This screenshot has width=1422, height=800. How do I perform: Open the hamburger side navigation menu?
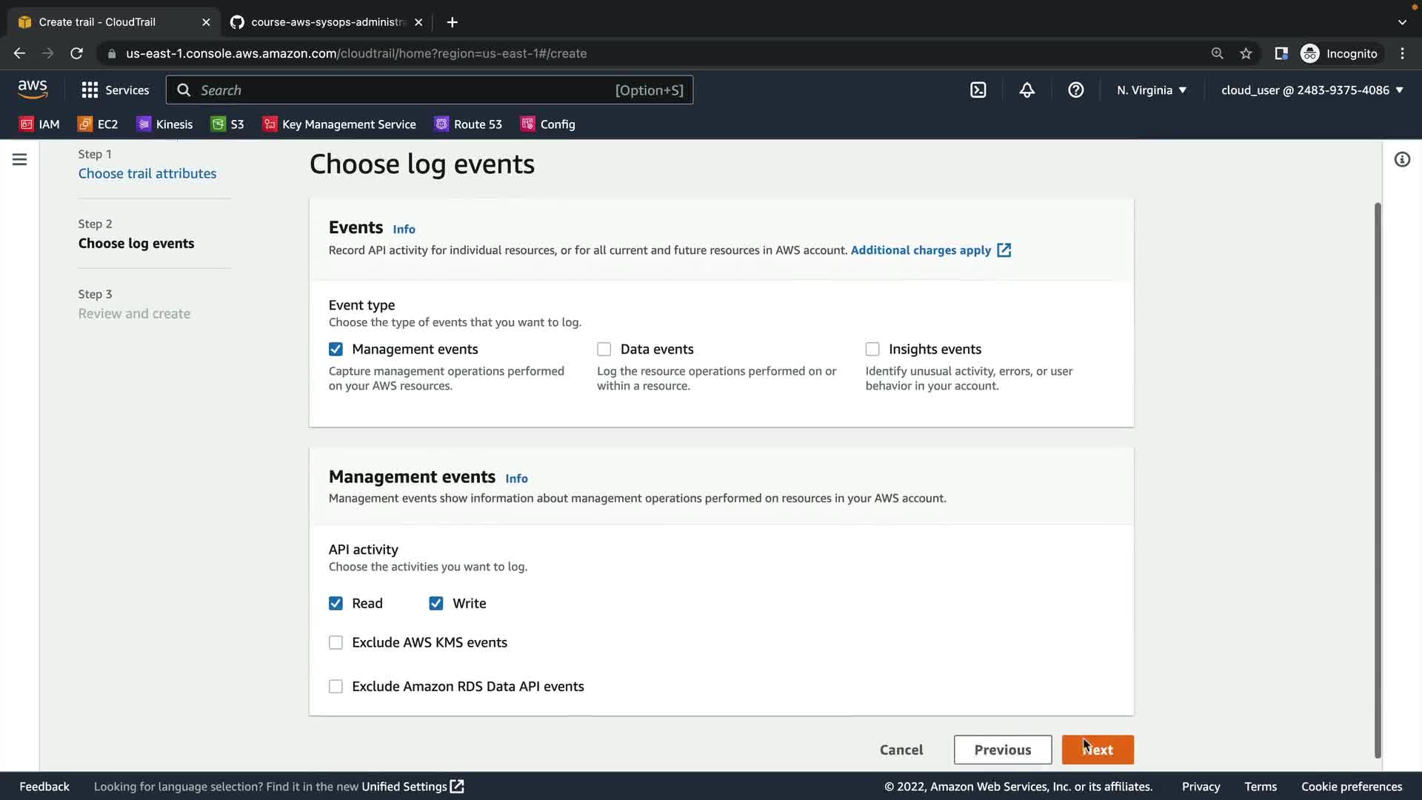coord(20,159)
